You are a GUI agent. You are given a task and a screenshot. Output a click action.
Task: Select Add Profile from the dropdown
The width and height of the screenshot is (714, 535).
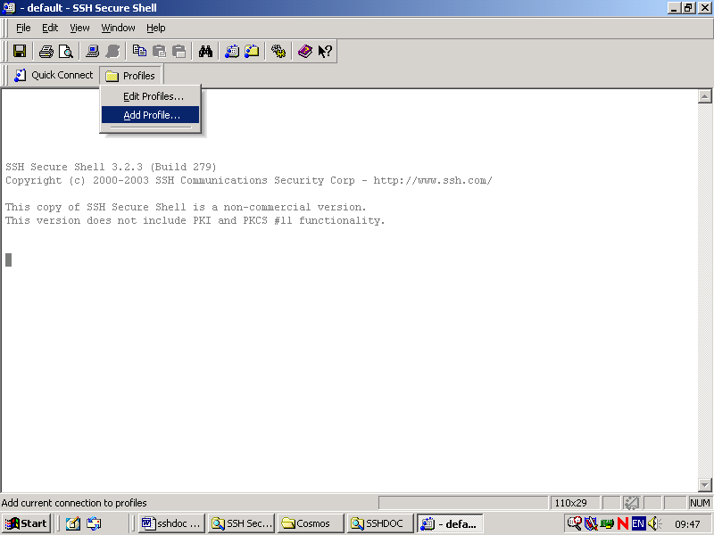[x=151, y=115]
